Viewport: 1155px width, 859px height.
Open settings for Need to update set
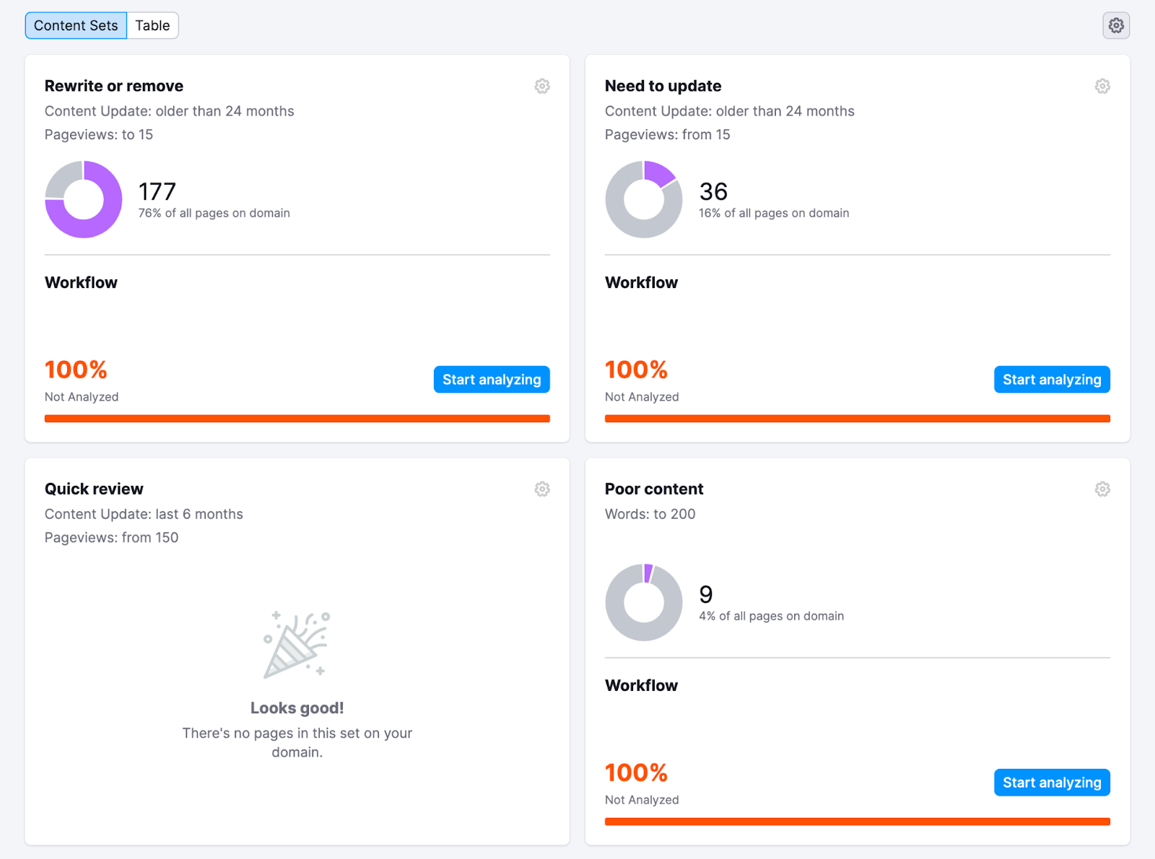click(x=1102, y=87)
